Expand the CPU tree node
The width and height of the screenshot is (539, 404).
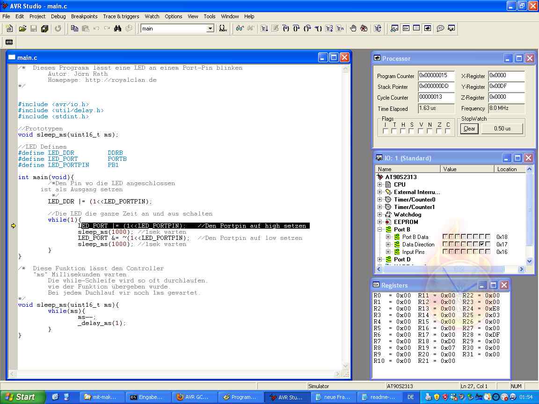click(x=379, y=185)
